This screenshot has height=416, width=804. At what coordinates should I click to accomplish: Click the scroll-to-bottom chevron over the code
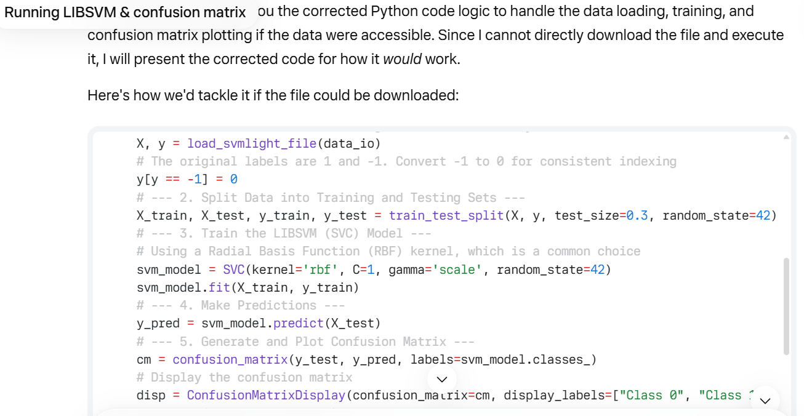tap(441, 379)
